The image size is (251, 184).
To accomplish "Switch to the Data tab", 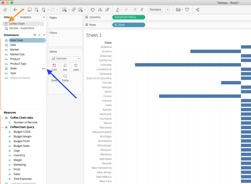I will 7,17.
